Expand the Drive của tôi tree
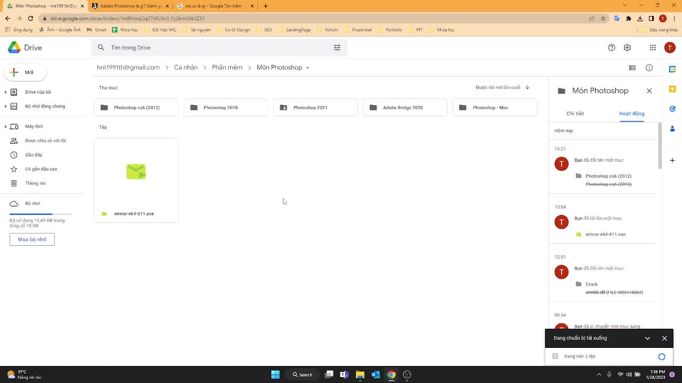 tap(6, 92)
